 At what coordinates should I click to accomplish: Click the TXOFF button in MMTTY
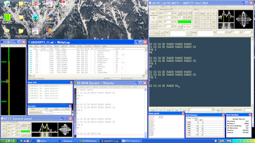(x=153, y=26)
